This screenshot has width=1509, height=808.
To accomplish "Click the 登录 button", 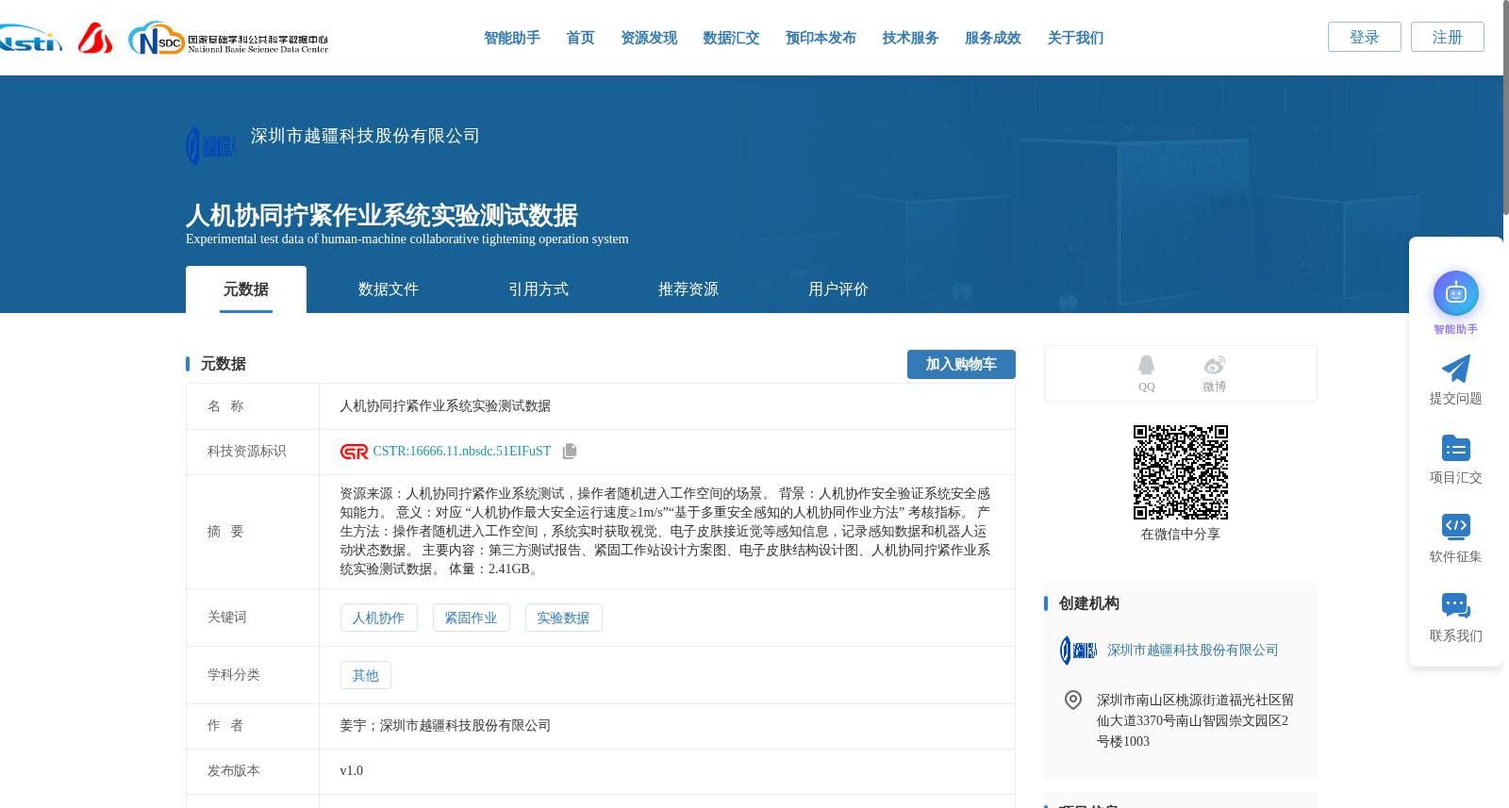I will [1364, 37].
